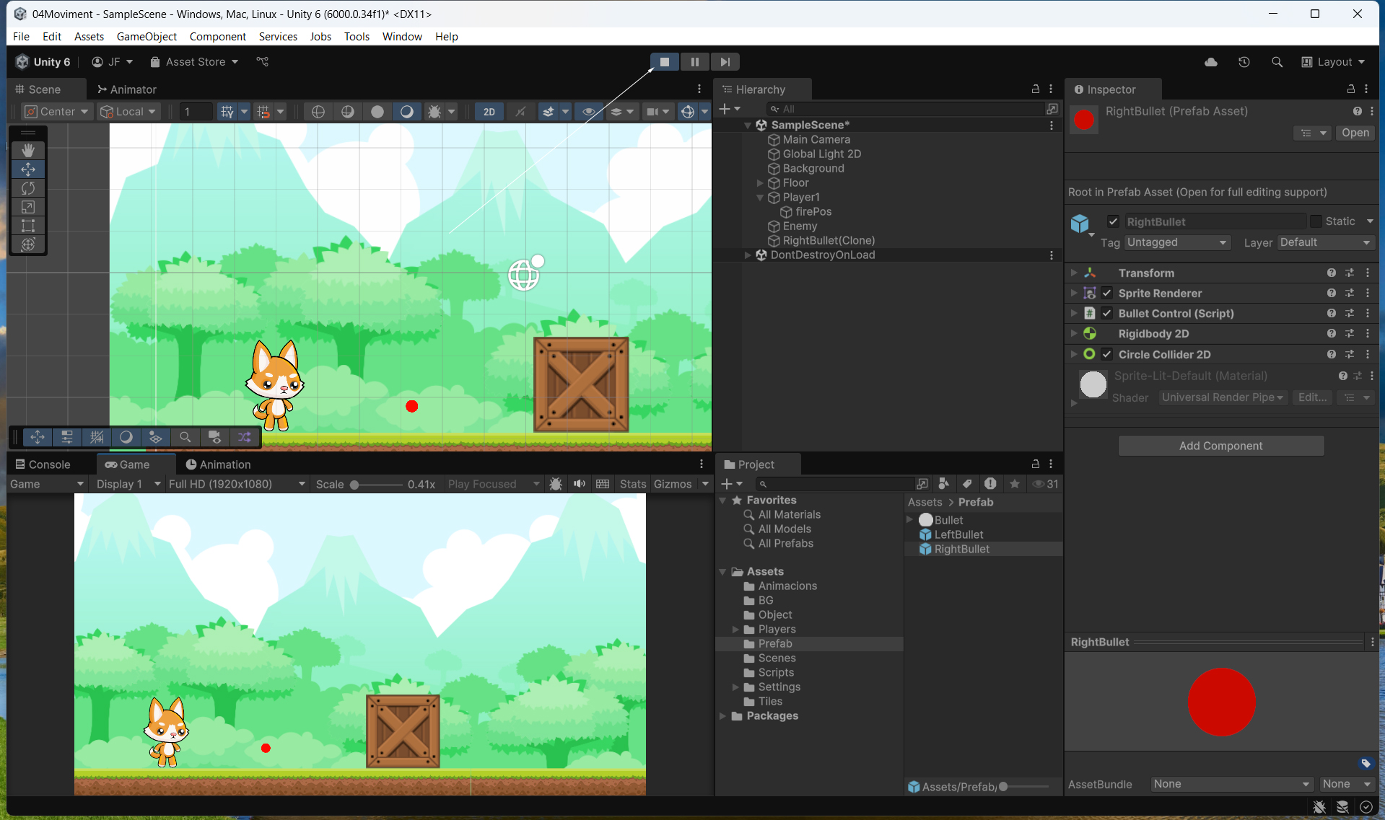Screen dimensions: 1385x820
Task: Pause the running game
Action: (694, 62)
